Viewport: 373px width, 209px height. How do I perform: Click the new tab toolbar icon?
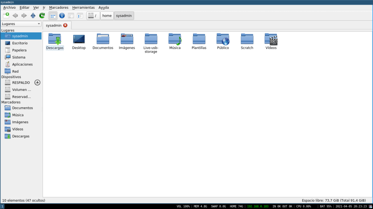6,15
